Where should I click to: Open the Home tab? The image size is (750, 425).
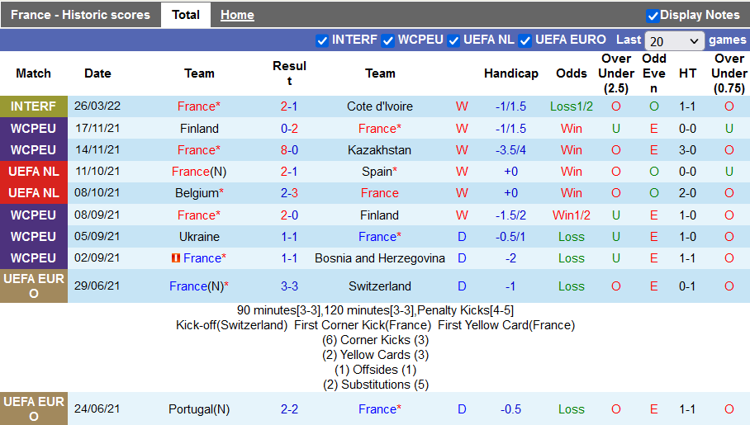point(237,15)
